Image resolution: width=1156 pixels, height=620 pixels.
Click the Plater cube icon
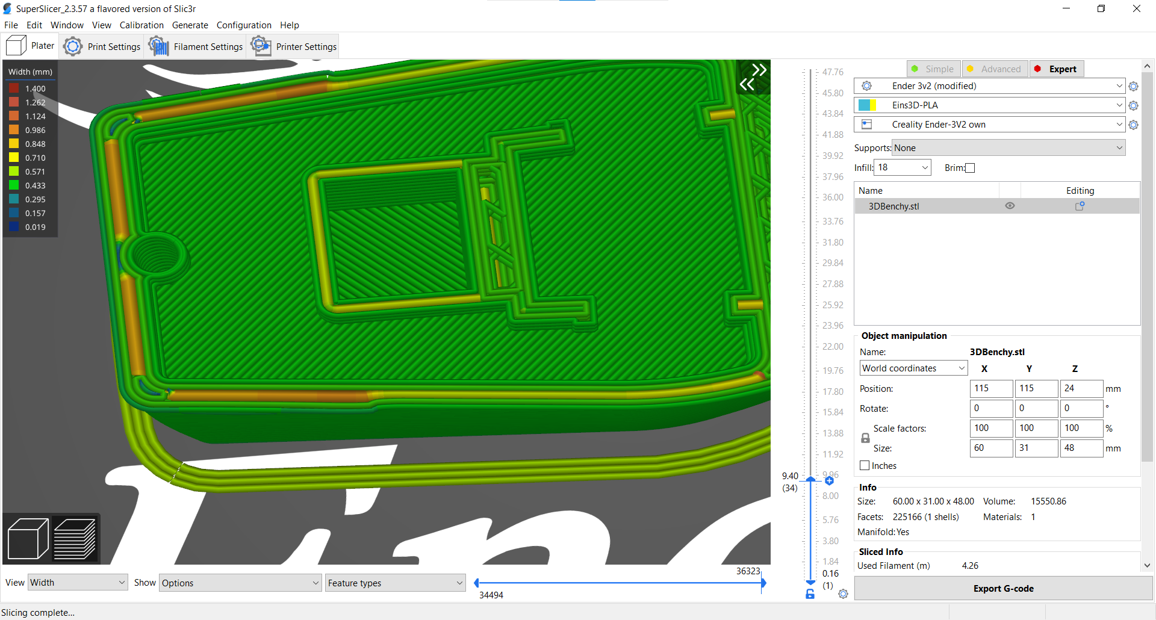(x=16, y=46)
